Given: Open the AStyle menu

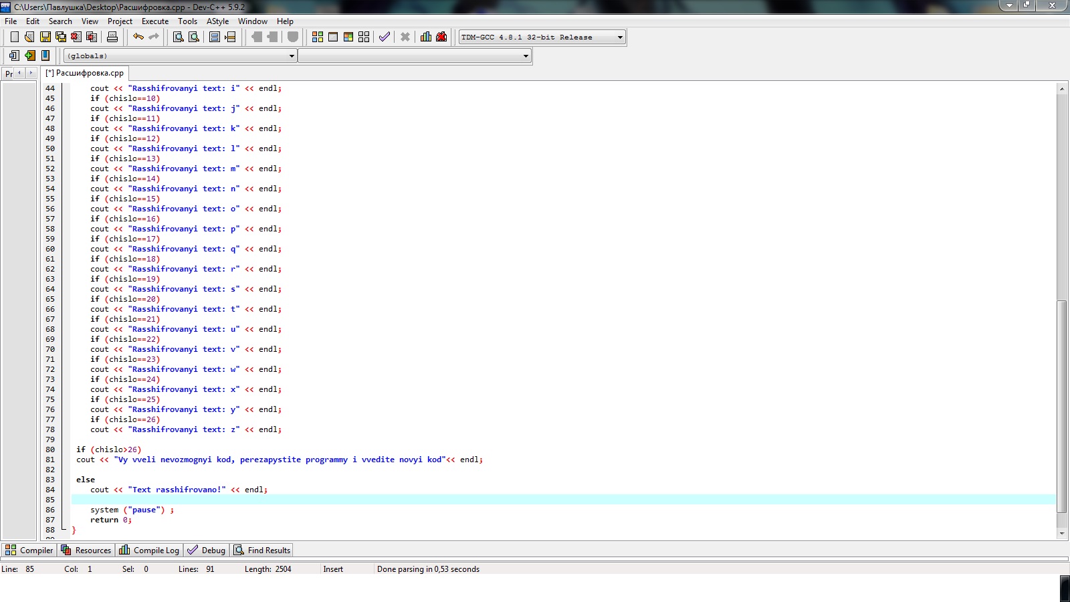Looking at the screenshot, I should click(217, 21).
